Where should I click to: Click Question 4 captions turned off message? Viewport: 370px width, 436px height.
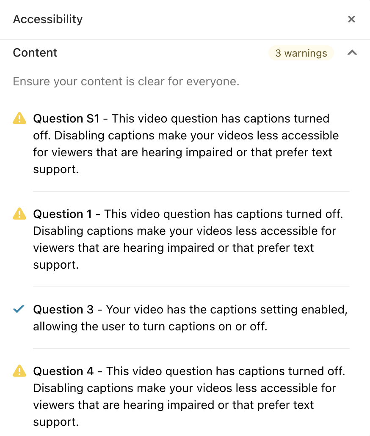[189, 396]
